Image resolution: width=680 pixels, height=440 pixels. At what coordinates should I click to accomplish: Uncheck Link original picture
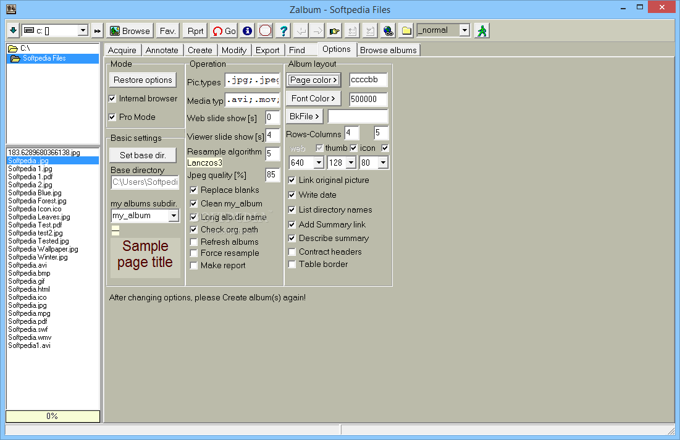(292, 180)
